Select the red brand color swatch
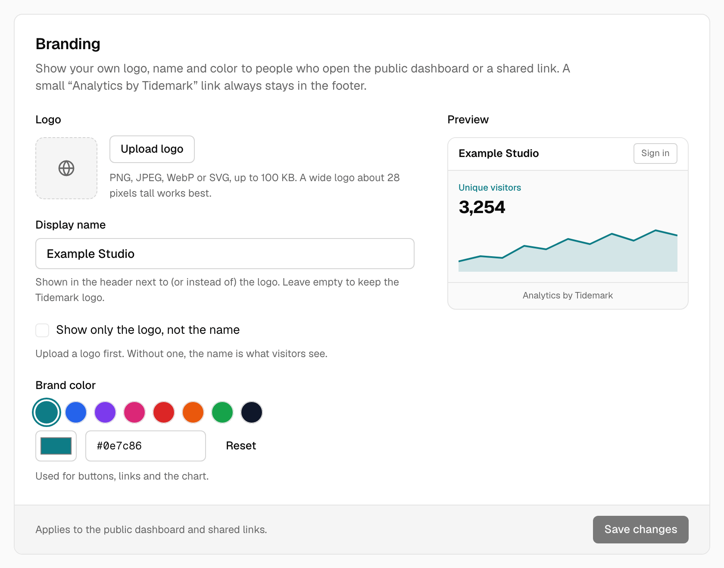The image size is (724, 568). click(x=164, y=412)
